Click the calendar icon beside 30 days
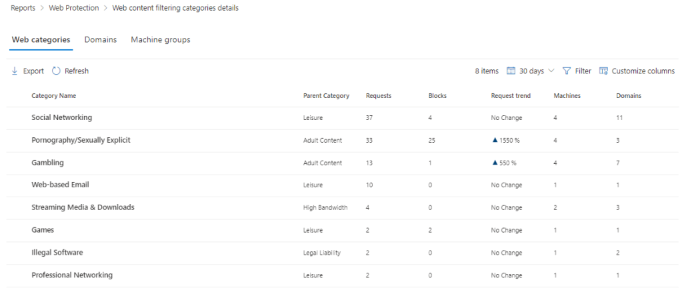682x306 pixels. click(511, 71)
